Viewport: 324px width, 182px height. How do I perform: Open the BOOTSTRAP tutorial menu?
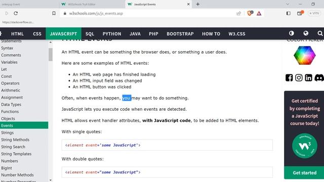[180, 34]
